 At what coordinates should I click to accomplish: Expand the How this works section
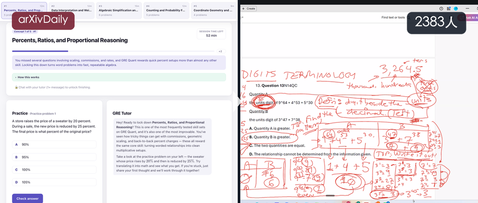tap(119, 77)
